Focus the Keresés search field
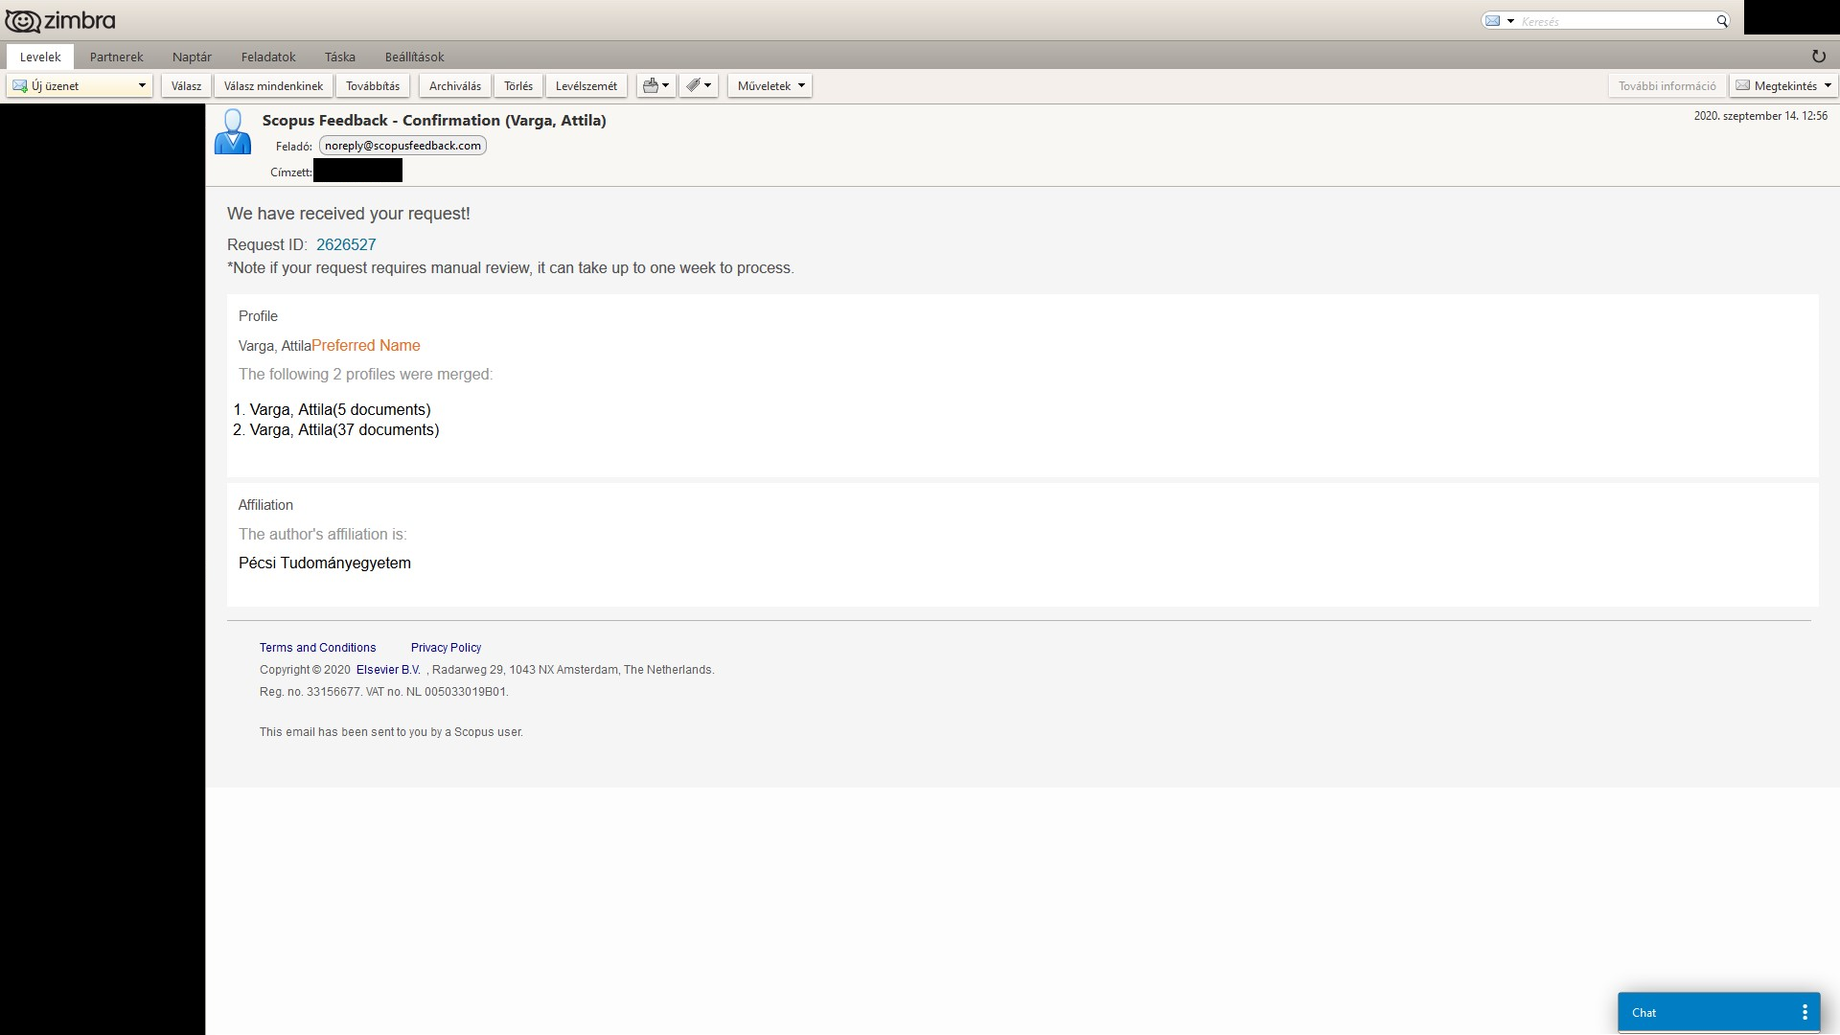Viewport: 1840px width, 1035px height. click(1616, 21)
